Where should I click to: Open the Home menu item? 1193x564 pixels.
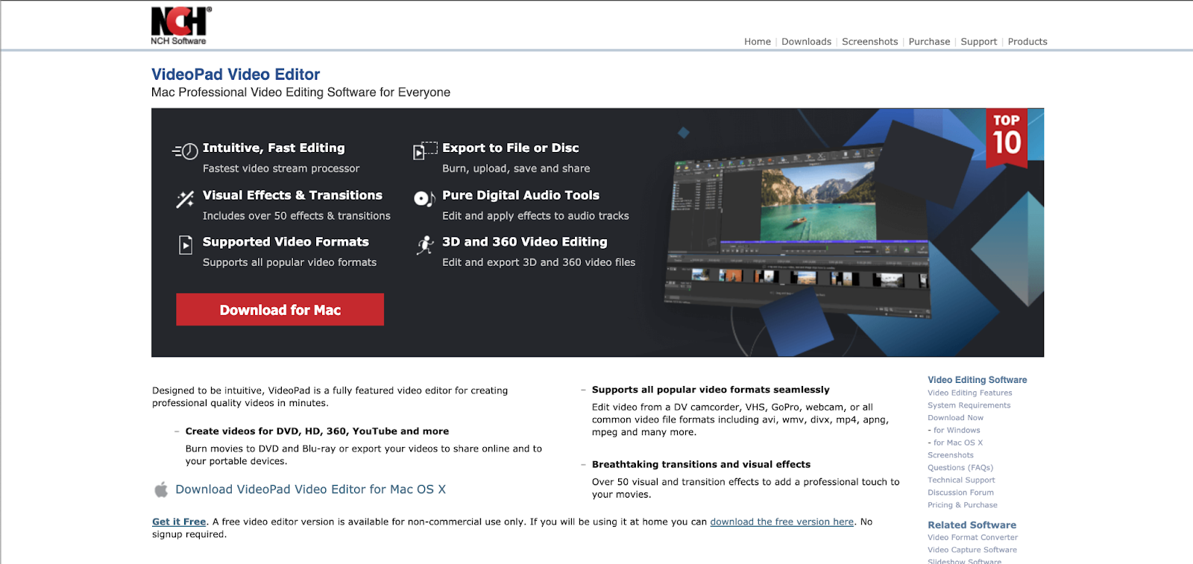758,42
